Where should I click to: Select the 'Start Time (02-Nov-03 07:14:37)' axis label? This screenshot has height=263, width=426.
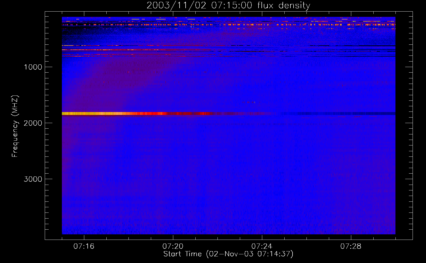[x=228, y=254]
